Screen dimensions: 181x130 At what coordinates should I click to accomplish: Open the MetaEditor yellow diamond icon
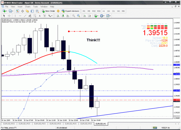(58, 11)
